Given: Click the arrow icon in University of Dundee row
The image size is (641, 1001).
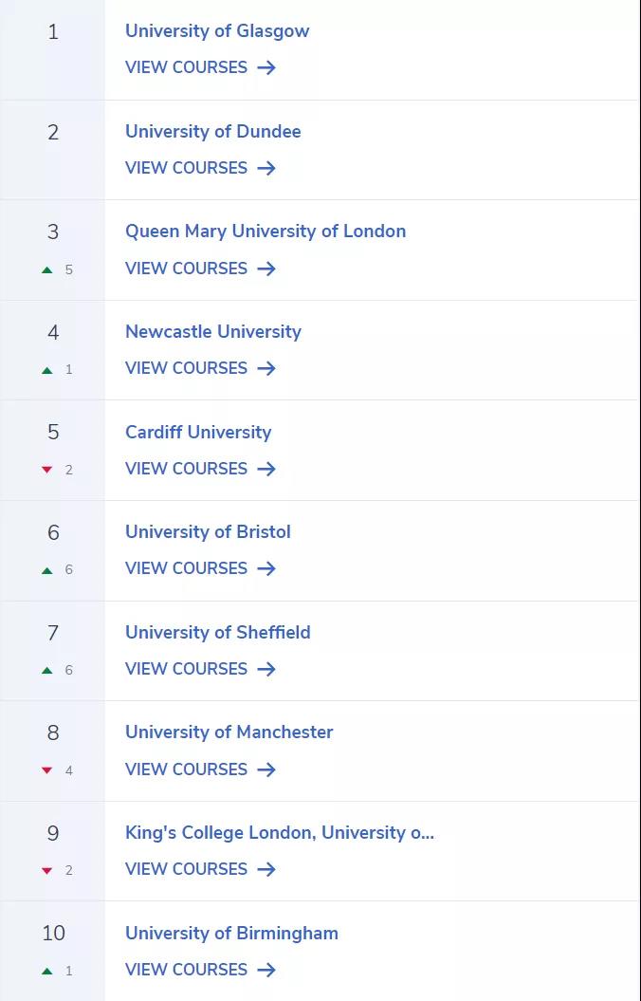Looking at the screenshot, I should (266, 168).
